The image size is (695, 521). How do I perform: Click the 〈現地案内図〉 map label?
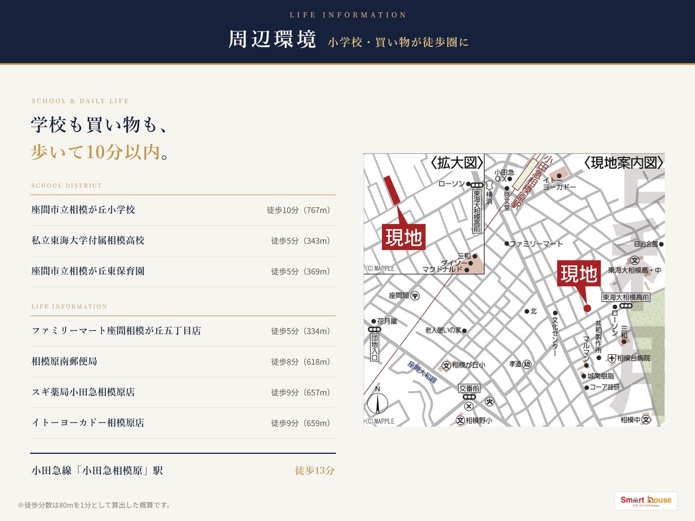[x=623, y=163]
